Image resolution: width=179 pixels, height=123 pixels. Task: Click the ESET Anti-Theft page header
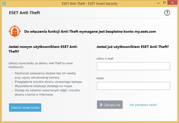point(24,13)
